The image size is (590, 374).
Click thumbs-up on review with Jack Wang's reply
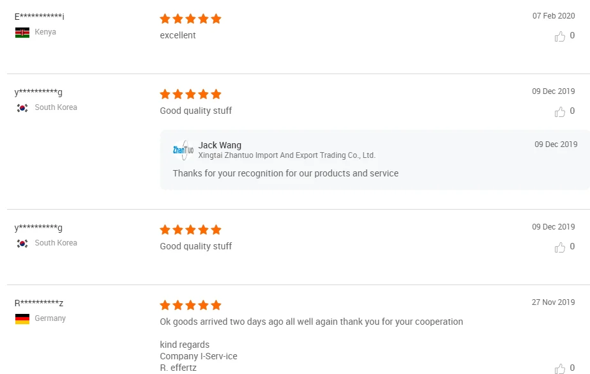(x=560, y=112)
